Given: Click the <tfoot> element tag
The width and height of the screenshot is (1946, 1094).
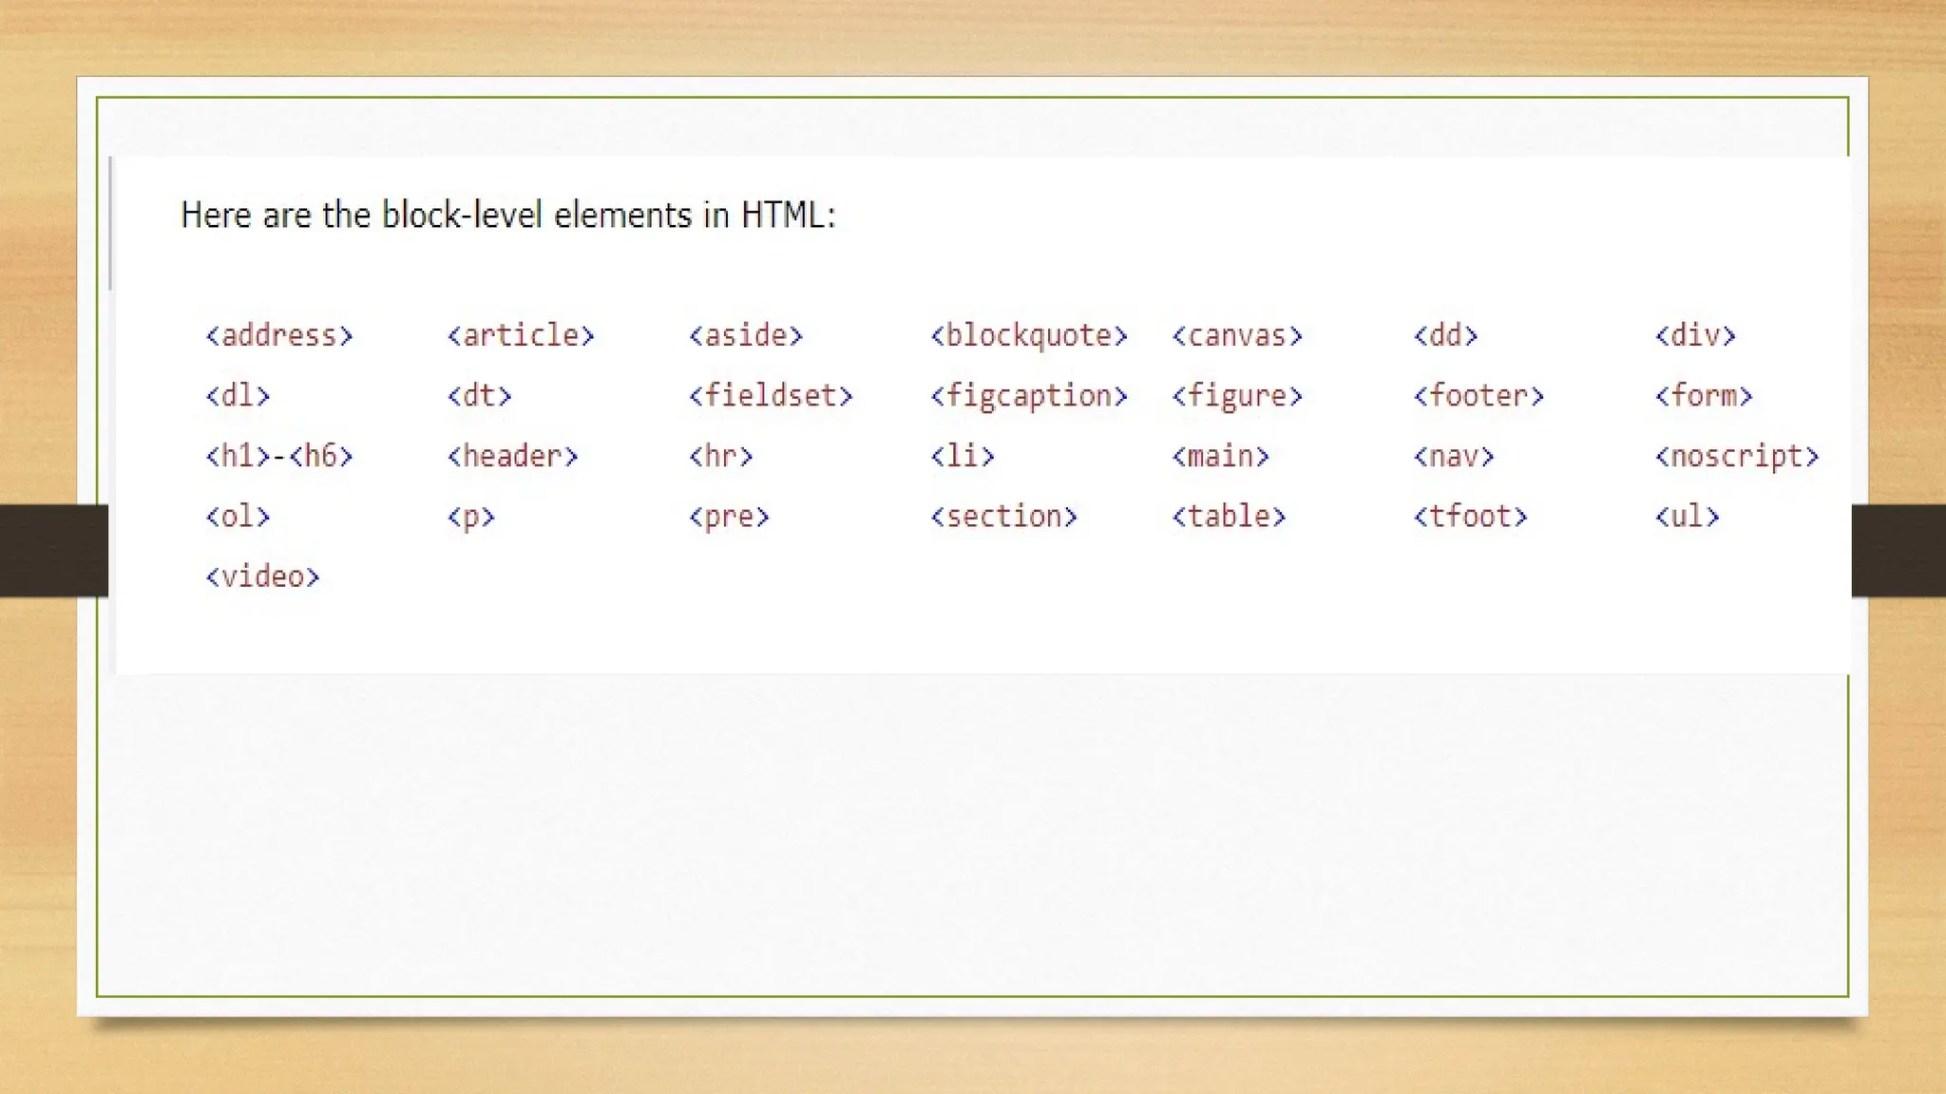Looking at the screenshot, I should pyautogui.click(x=1470, y=517).
